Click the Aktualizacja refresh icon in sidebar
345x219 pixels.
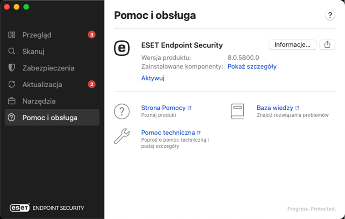coord(12,85)
